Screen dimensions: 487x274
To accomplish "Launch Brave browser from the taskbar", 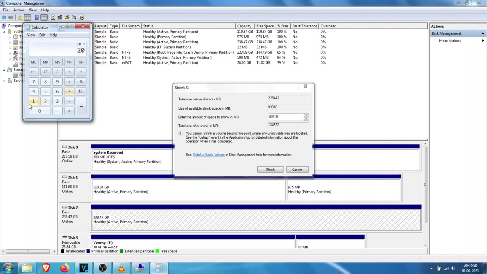I will [46, 268].
